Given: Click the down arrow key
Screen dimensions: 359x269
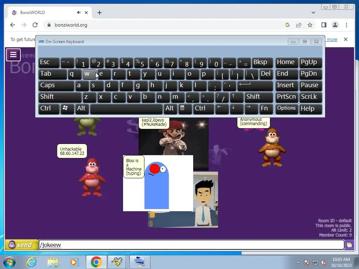Looking at the screenshot, I should (237, 109).
